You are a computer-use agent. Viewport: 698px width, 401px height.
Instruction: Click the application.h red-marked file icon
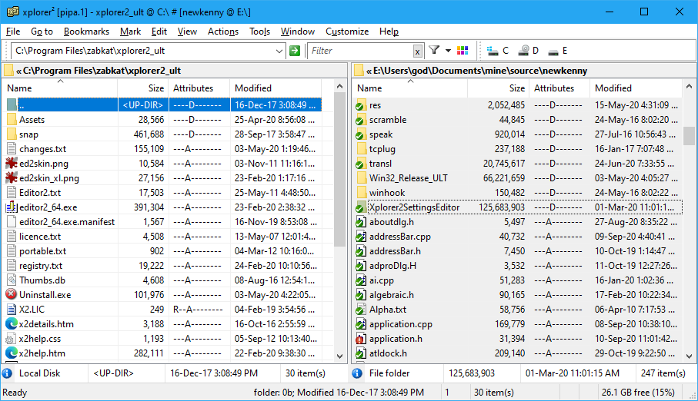pyautogui.click(x=361, y=339)
